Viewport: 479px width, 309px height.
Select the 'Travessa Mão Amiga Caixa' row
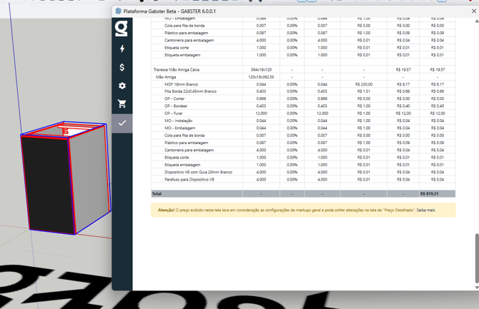177,70
